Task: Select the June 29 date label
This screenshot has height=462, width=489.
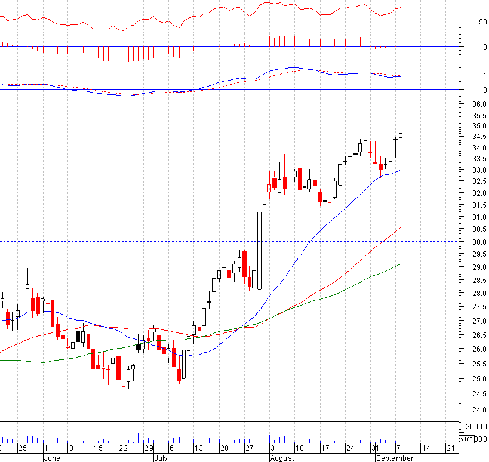Action: click(149, 448)
